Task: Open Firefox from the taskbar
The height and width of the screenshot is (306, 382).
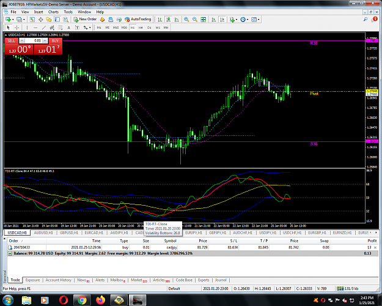Action: tap(100, 300)
